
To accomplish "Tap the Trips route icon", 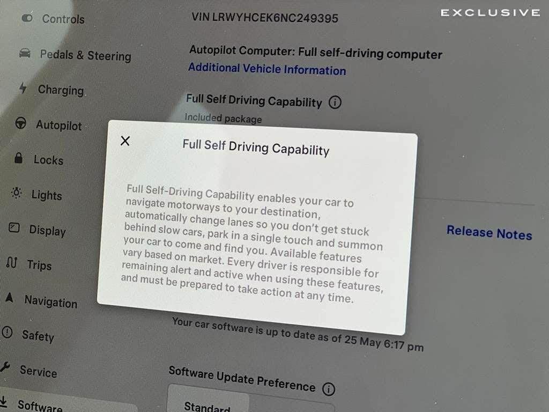I will (x=12, y=262).
